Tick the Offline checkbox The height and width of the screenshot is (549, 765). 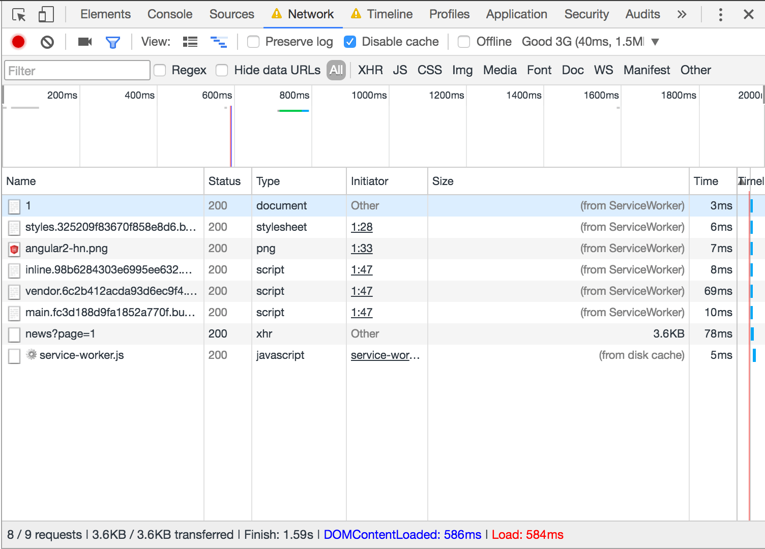tap(464, 42)
